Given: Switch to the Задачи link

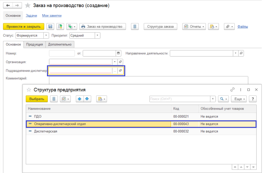Looking at the screenshot, I should pos(31,16).
